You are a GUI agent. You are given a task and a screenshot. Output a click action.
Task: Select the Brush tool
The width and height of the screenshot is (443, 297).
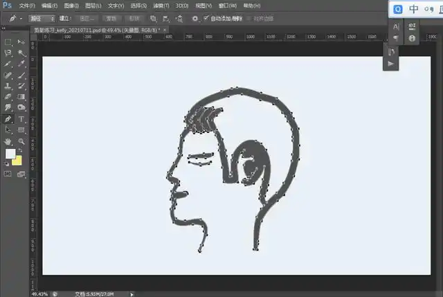(x=21, y=75)
